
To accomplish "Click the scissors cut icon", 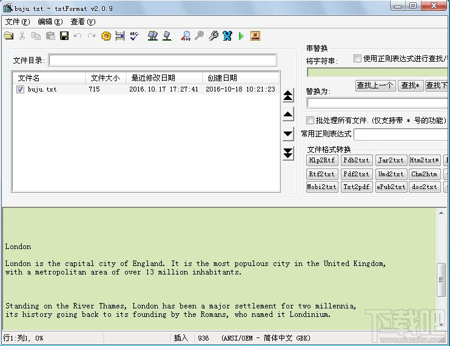I will [22, 36].
